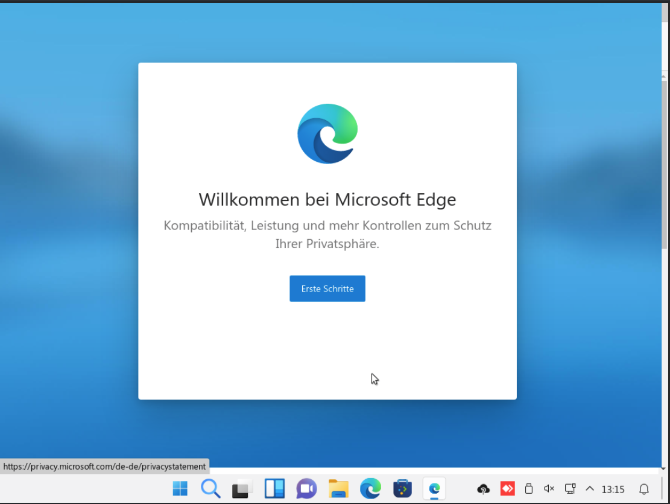Click the Willkommen bei Microsoft Edge heading
This screenshot has width=670, height=504.
point(327,199)
